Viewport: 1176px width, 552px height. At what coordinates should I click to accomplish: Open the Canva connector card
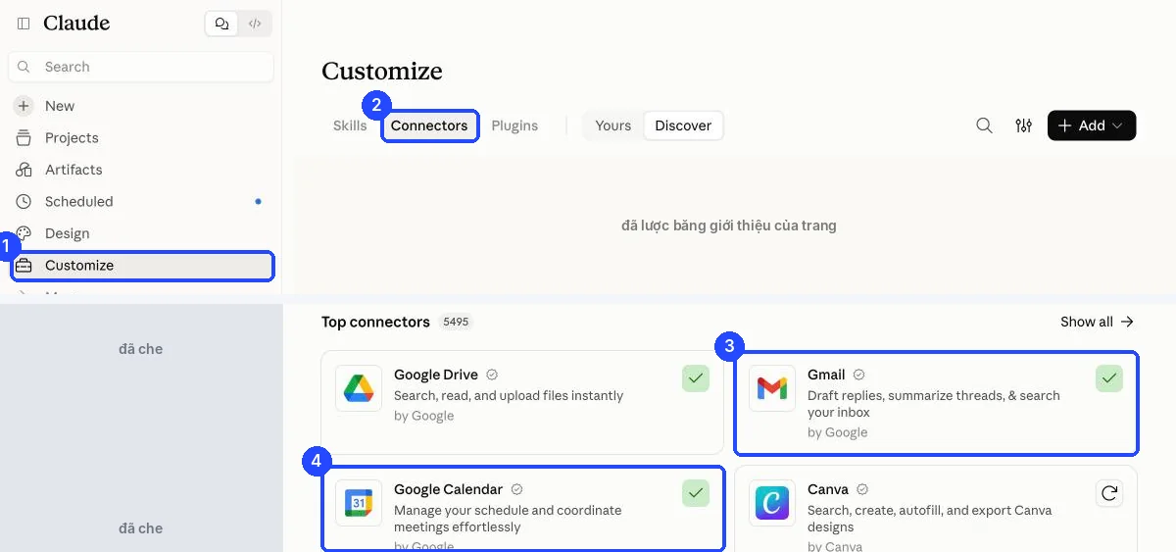[x=936, y=509]
